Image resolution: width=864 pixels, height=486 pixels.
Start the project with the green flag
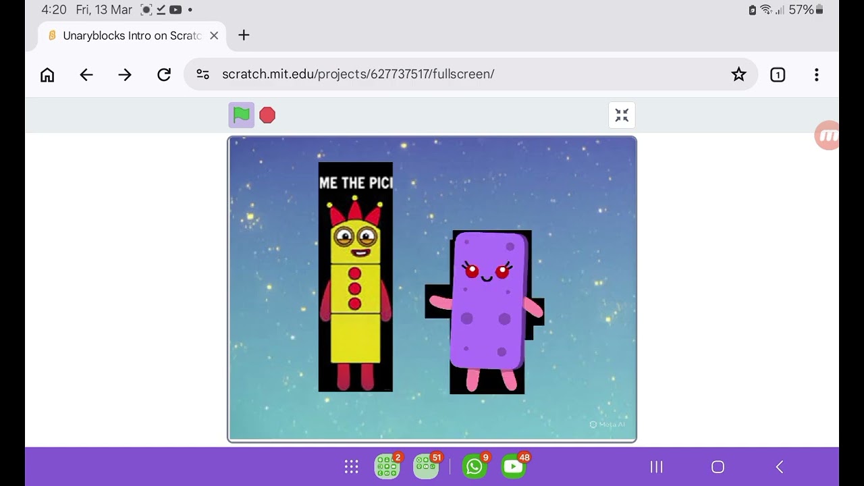241,115
